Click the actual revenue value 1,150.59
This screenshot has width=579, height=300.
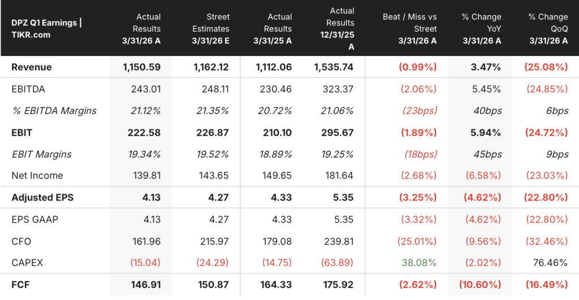click(x=142, y=67)
